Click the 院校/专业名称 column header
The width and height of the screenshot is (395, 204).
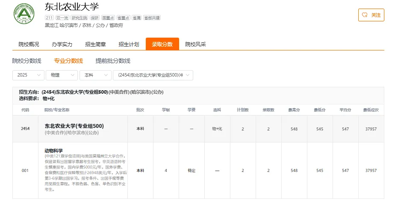point(57,109)
